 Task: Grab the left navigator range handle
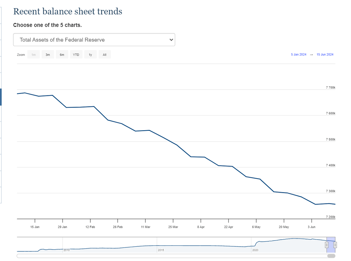pos(327,245)
